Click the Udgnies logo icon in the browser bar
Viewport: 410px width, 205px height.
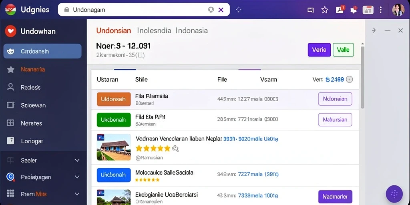[10, 10]
